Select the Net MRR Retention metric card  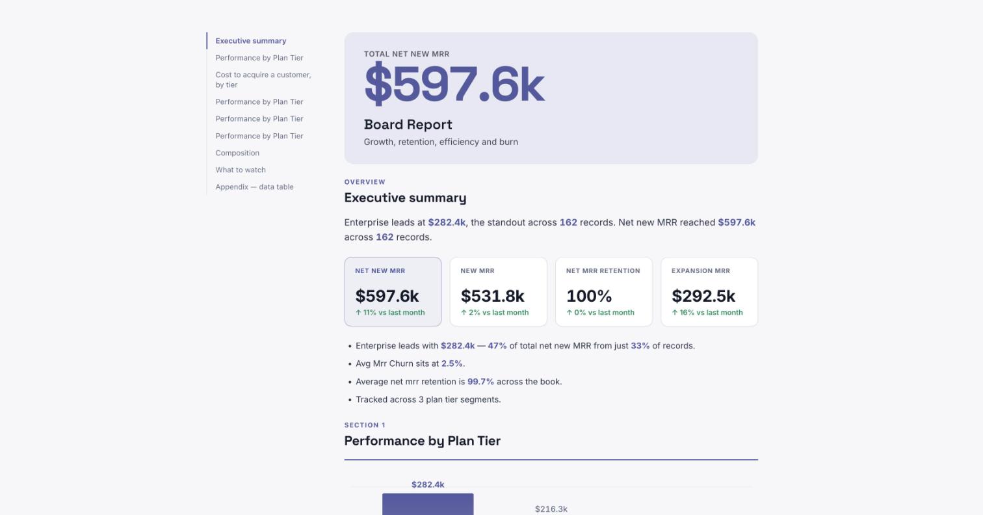[603, 292]
